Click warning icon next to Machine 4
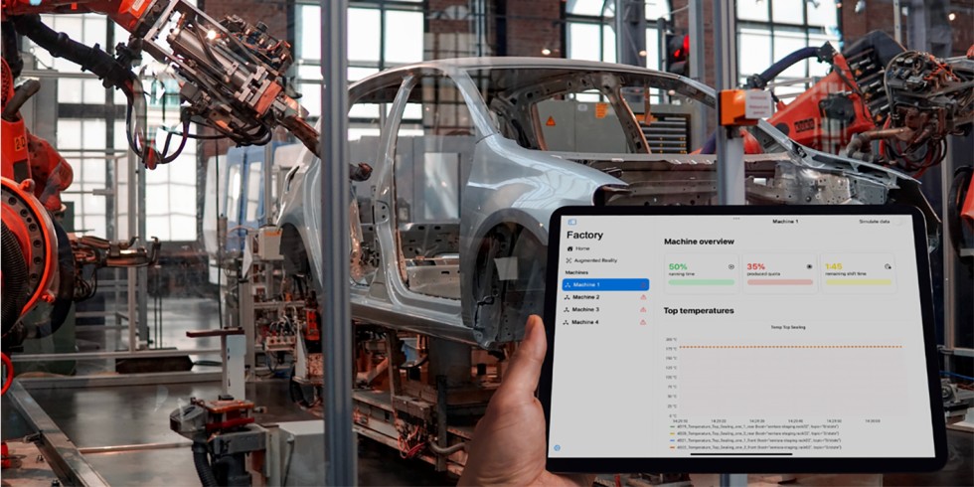974x487 pixels. tap(643, 322)
